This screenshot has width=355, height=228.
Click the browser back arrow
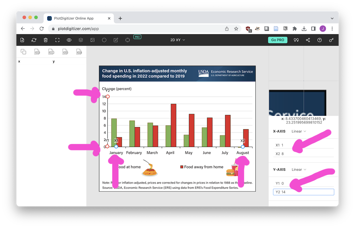(x=23, y=29)
